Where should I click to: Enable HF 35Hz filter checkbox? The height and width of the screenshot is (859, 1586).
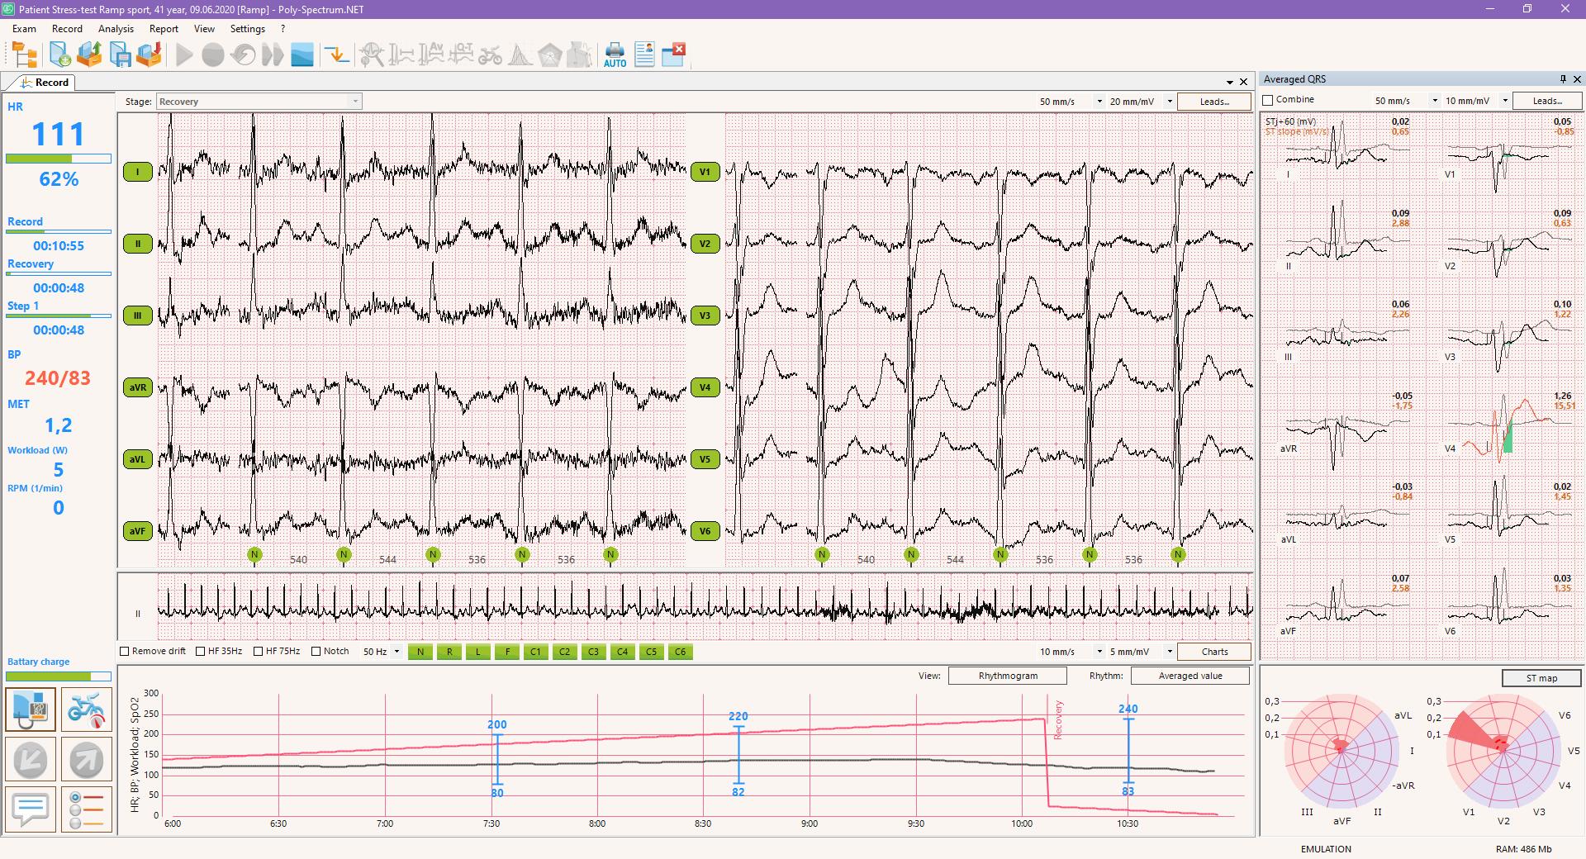[x=200, y=652]
